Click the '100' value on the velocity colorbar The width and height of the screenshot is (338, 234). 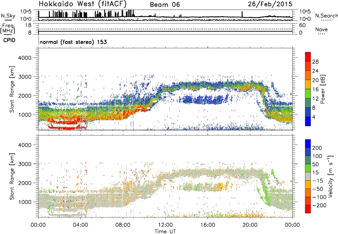click(317, 156)
